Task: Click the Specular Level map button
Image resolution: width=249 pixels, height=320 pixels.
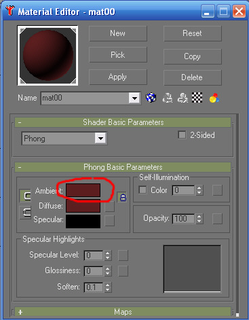Action: click(x=123, y=255)
